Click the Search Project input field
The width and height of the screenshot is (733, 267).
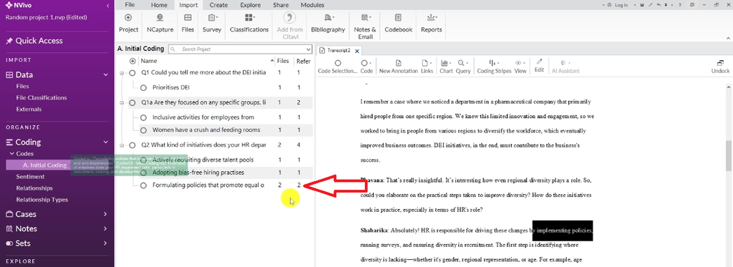click(240, 49)
